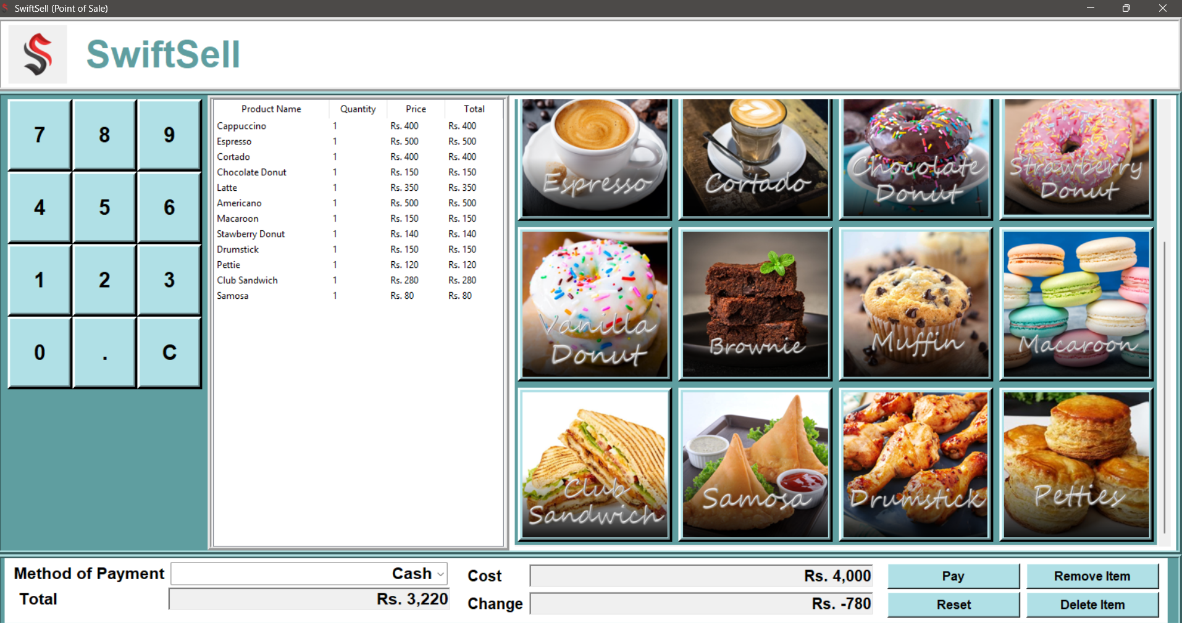Screen dimensions: 1182x623
Task: Add Macaroon from the product grid
Action: (1076, 304)
